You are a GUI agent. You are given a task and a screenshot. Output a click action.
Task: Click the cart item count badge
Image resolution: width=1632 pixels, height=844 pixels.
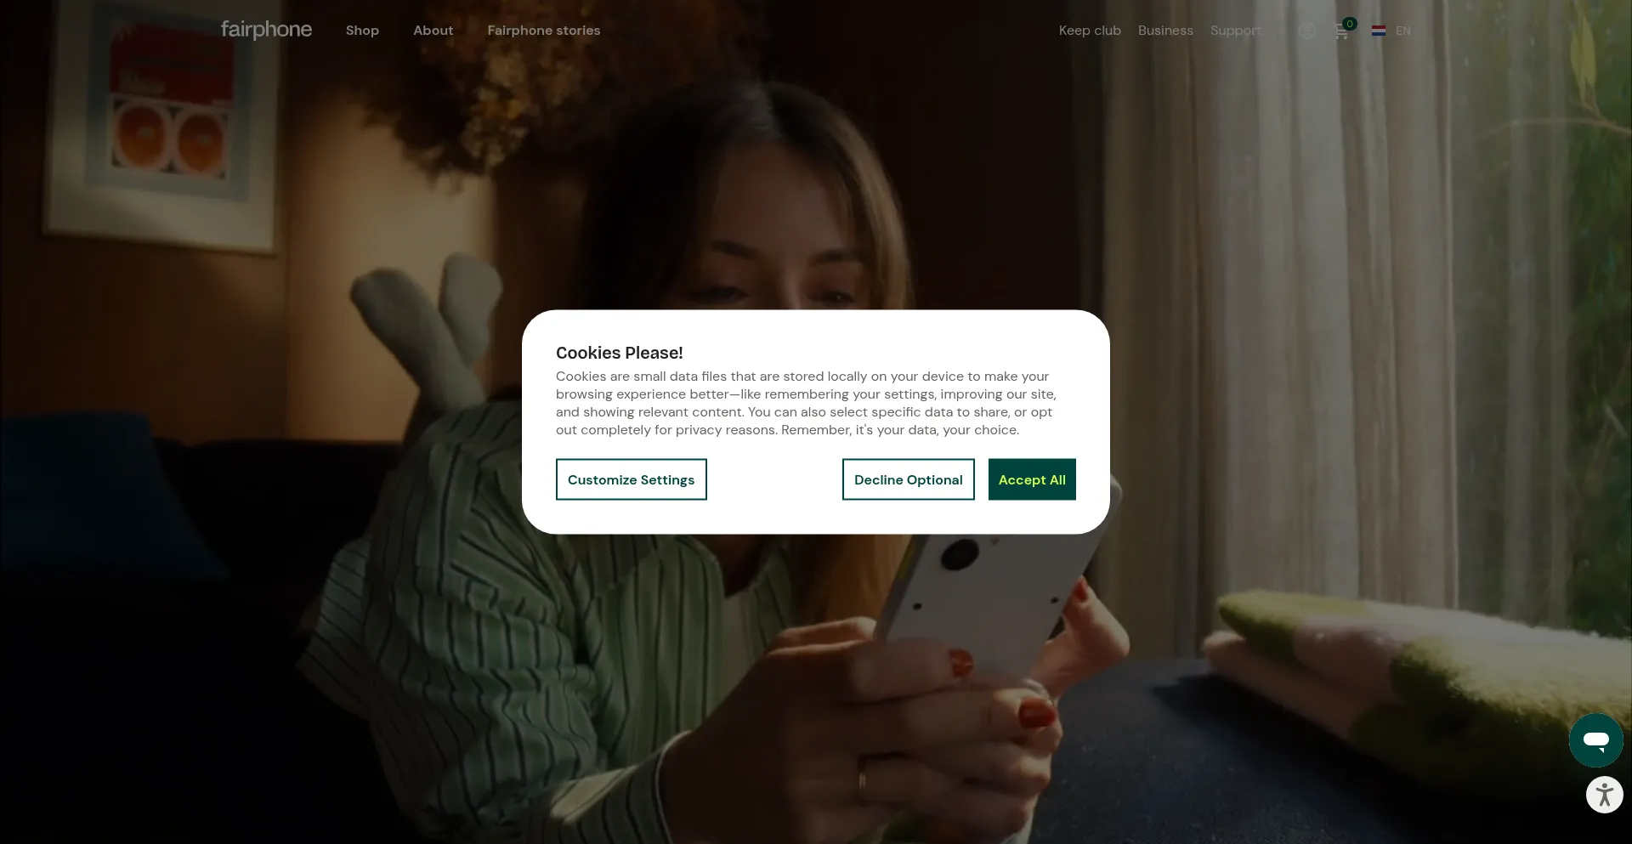(1350, 24)
